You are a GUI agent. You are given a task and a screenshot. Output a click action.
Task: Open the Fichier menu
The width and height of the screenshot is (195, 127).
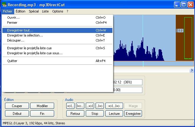8,11
